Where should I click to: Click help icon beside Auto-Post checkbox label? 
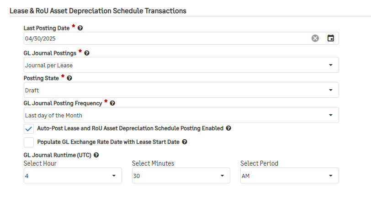click(x=228, y=128)
